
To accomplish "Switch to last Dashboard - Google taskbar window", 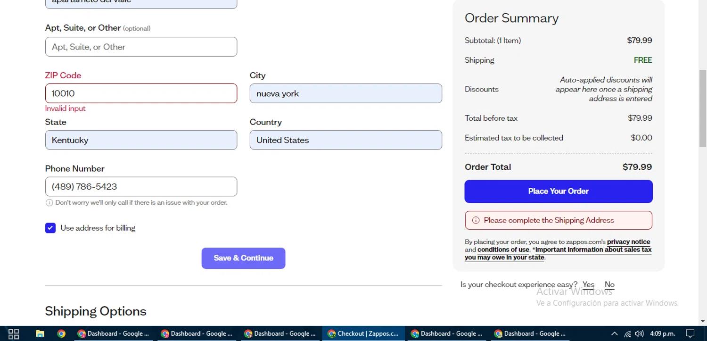I will click(530, 334).
